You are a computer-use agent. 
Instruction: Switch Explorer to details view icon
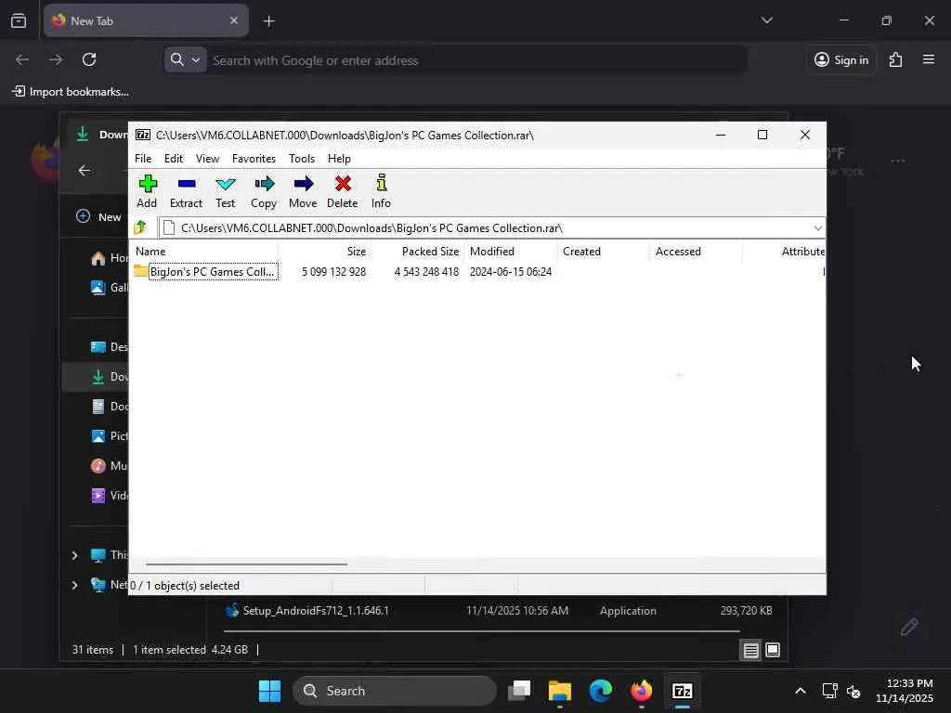[750, 651]
